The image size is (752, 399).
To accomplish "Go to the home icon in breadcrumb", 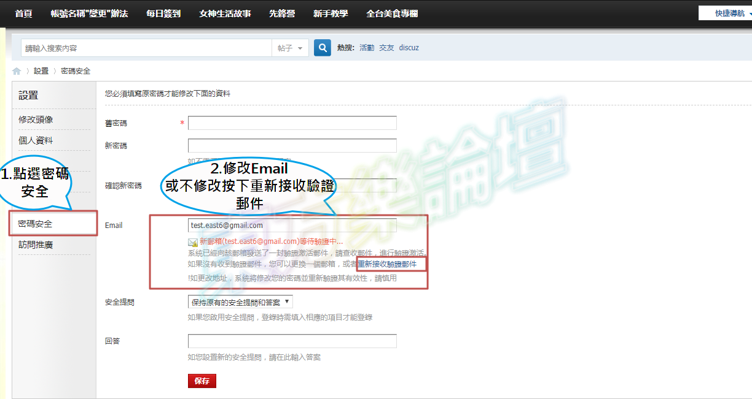I will pyautogui.click(x=17, y=71).
